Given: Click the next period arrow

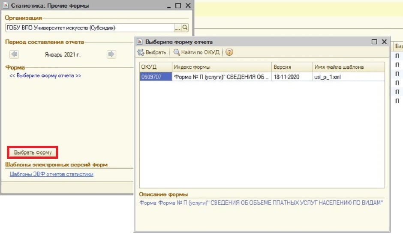Looking at the screenshot, I should (111, 54).
